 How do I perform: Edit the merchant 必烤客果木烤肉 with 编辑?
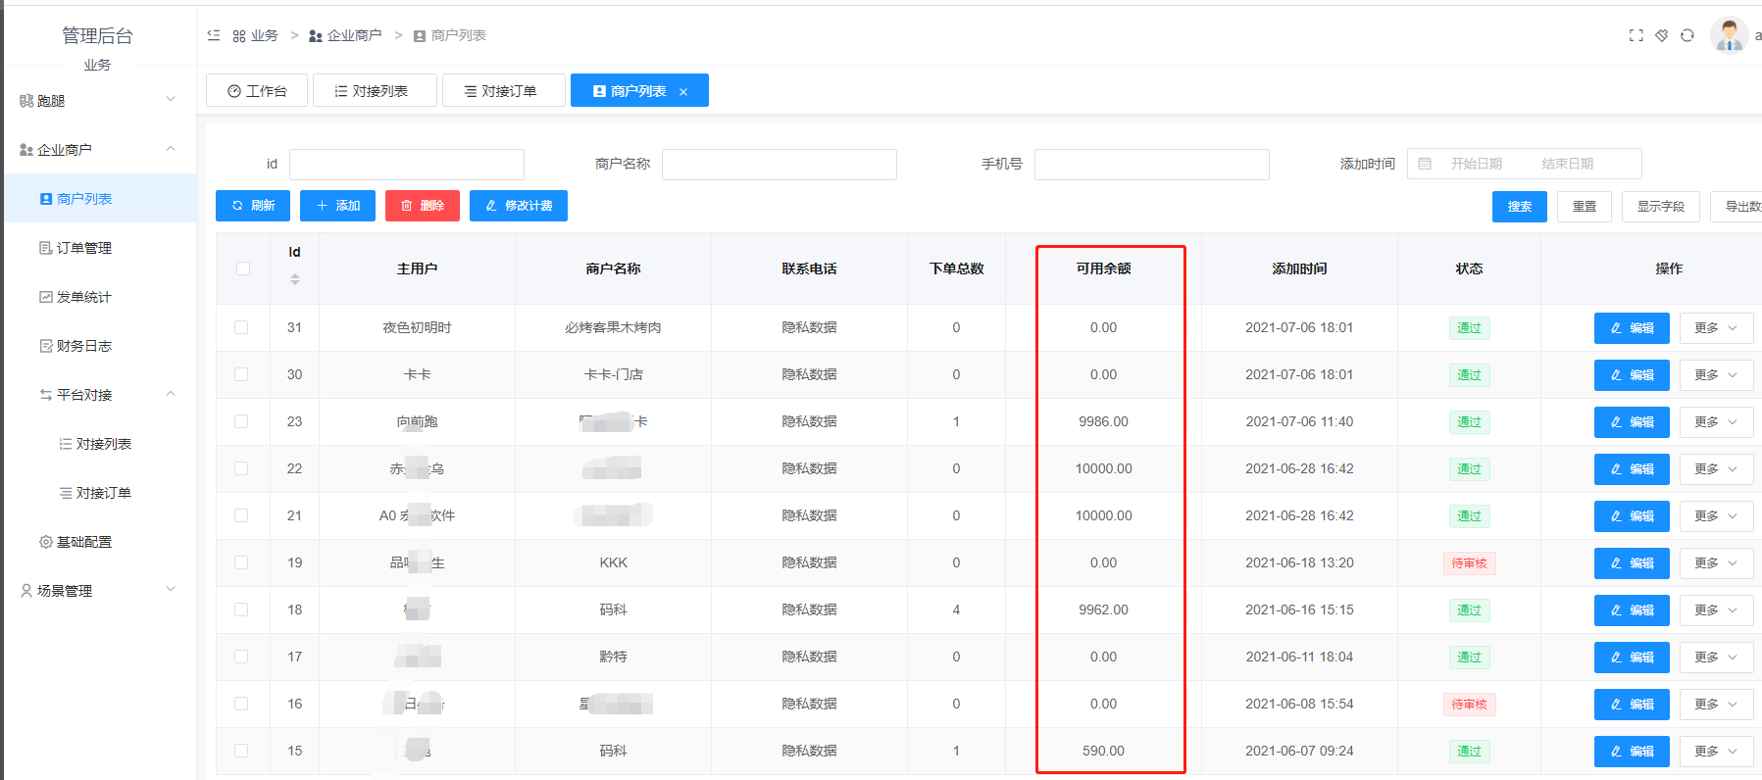pyautogui.click(x=1632, y=328)
